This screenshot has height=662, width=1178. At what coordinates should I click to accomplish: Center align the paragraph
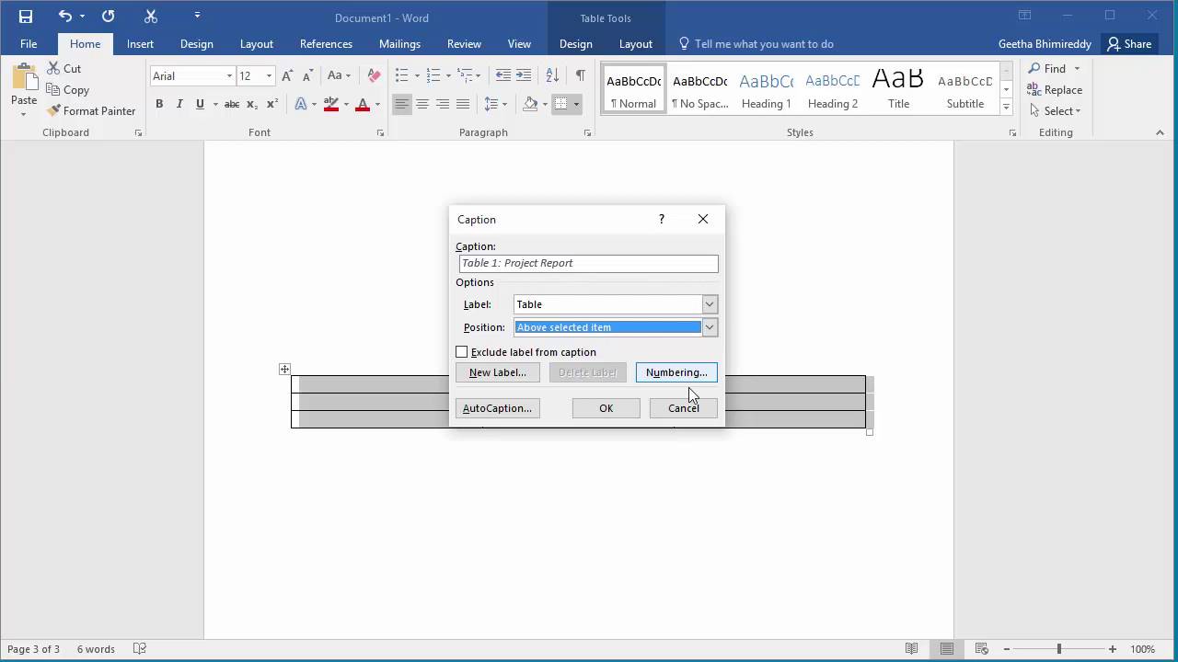tap(422, 105)
